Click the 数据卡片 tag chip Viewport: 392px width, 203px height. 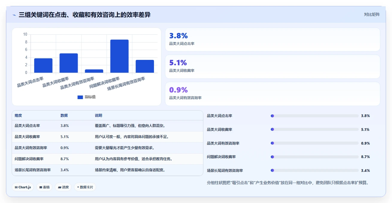(x=85, y=187)
